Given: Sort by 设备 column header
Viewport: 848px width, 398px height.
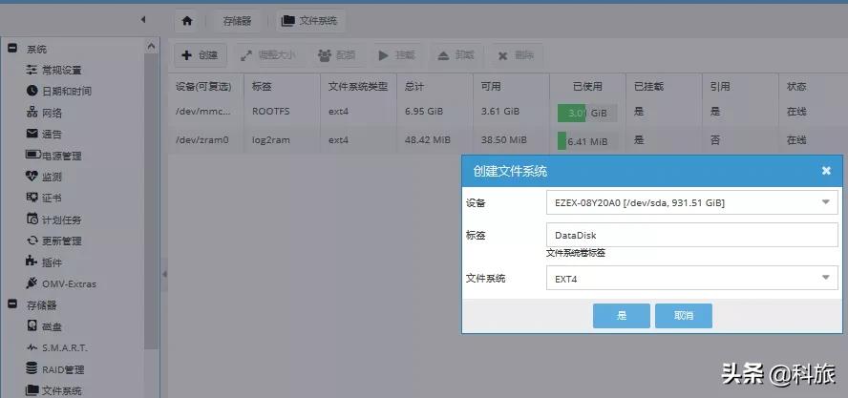Looking at the screenshot, I should click(205, 87).
